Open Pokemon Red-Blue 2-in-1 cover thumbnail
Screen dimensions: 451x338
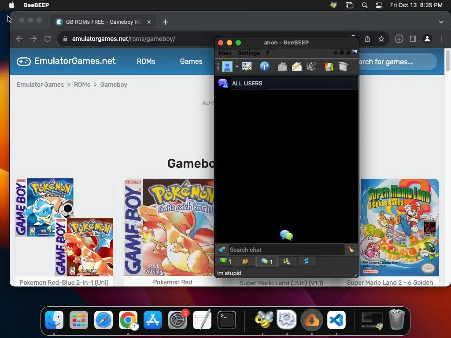64,227
